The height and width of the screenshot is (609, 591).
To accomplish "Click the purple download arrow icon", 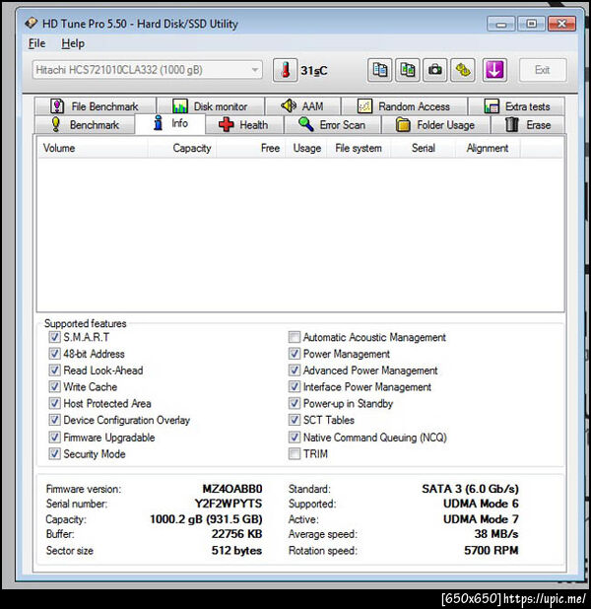I will pyautogui.click(x=494, y=70).
